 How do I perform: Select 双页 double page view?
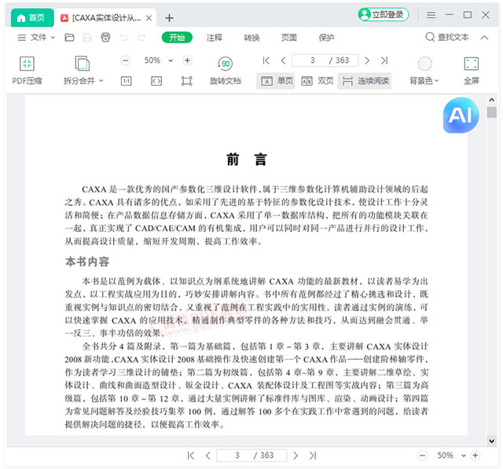tap(318, 81)
